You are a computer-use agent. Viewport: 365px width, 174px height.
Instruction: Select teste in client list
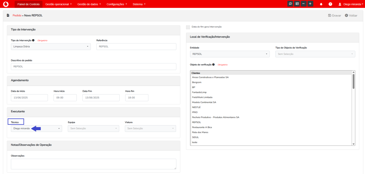tap(195, 142)
